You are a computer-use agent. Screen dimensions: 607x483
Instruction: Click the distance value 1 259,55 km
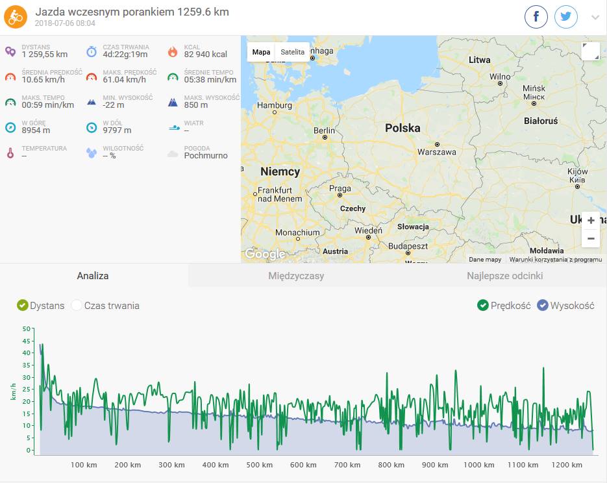(45, 54)
